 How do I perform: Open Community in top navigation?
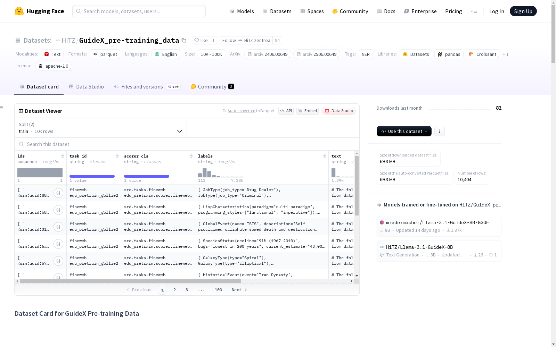coord(350,11)
